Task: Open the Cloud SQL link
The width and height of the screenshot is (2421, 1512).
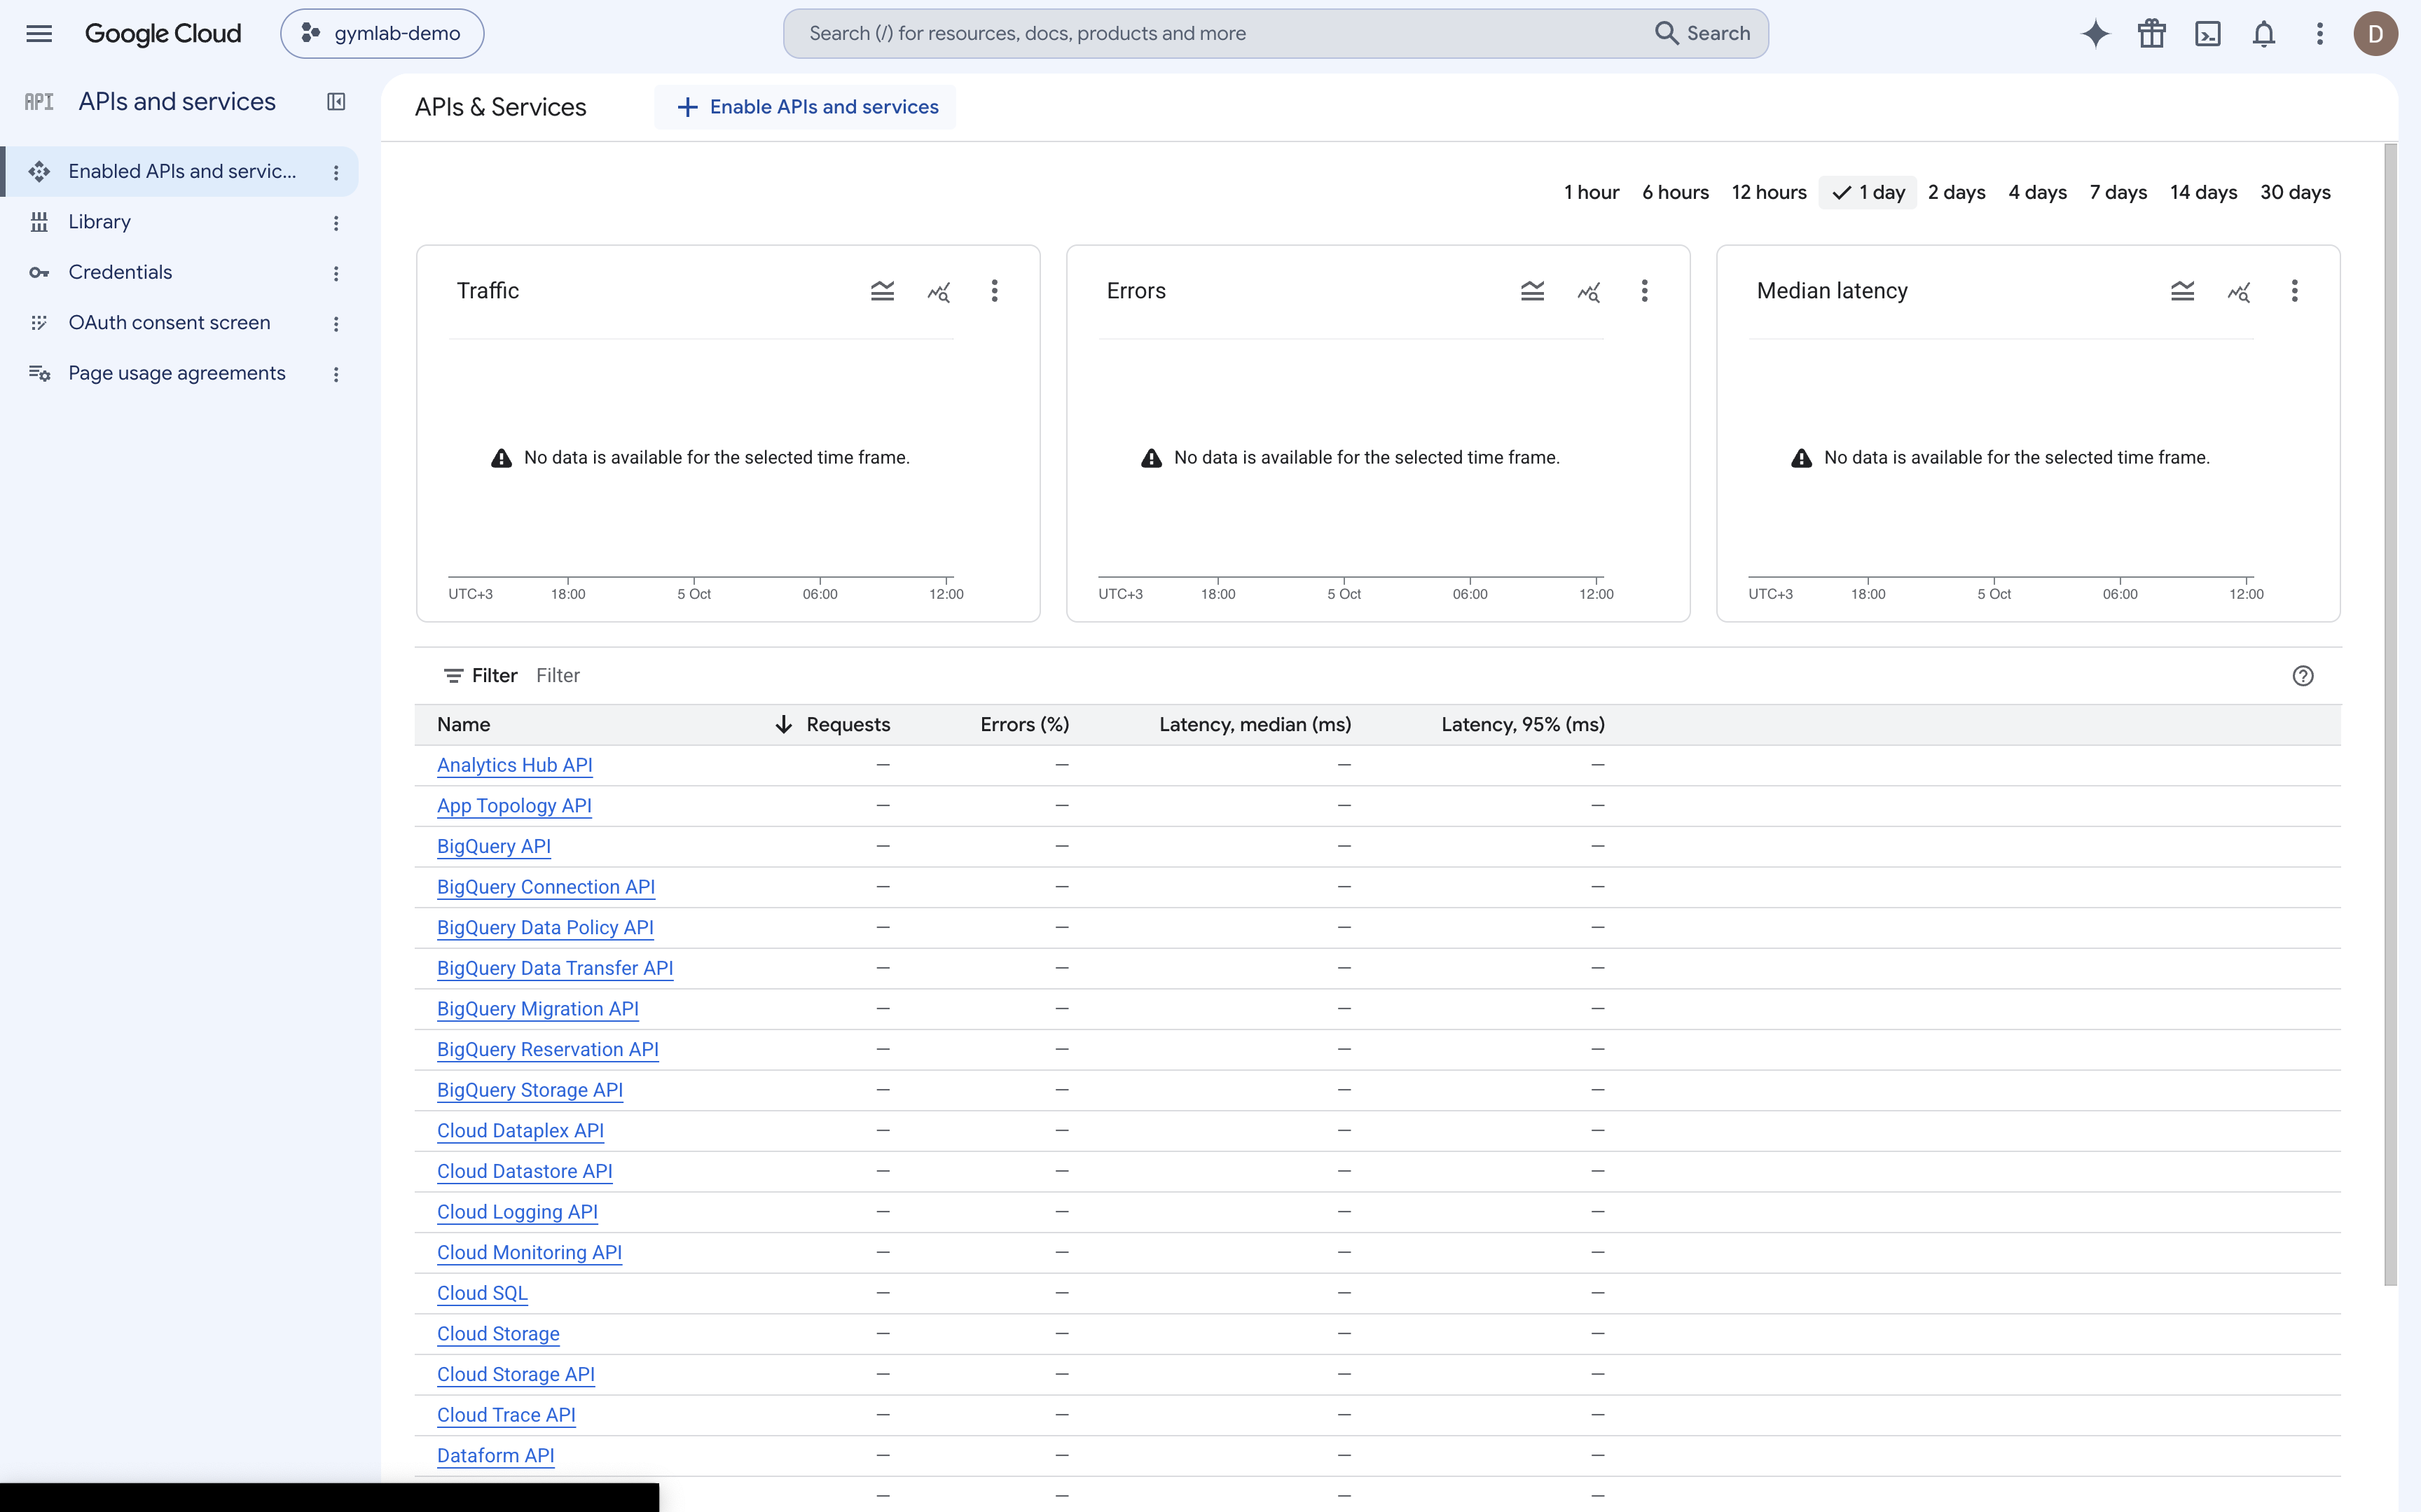Action: [x=482, y=1293]
